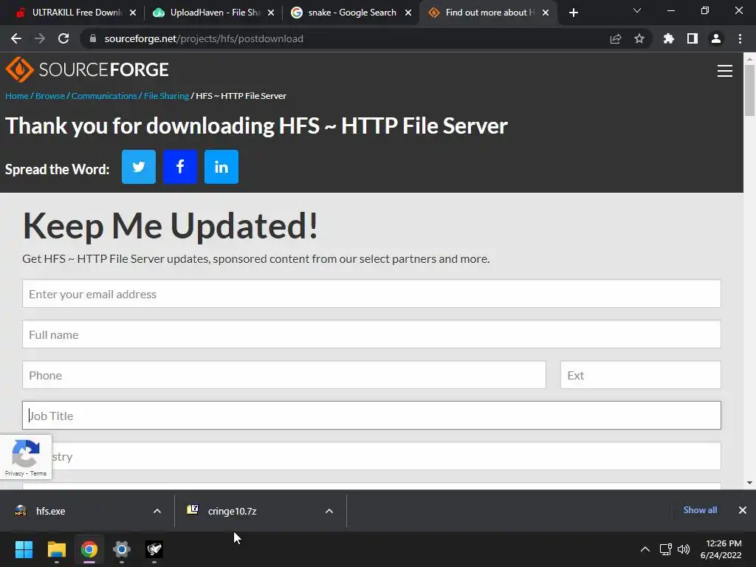Expand options for cringe10.7z download
756x567 pixels.
329,511
